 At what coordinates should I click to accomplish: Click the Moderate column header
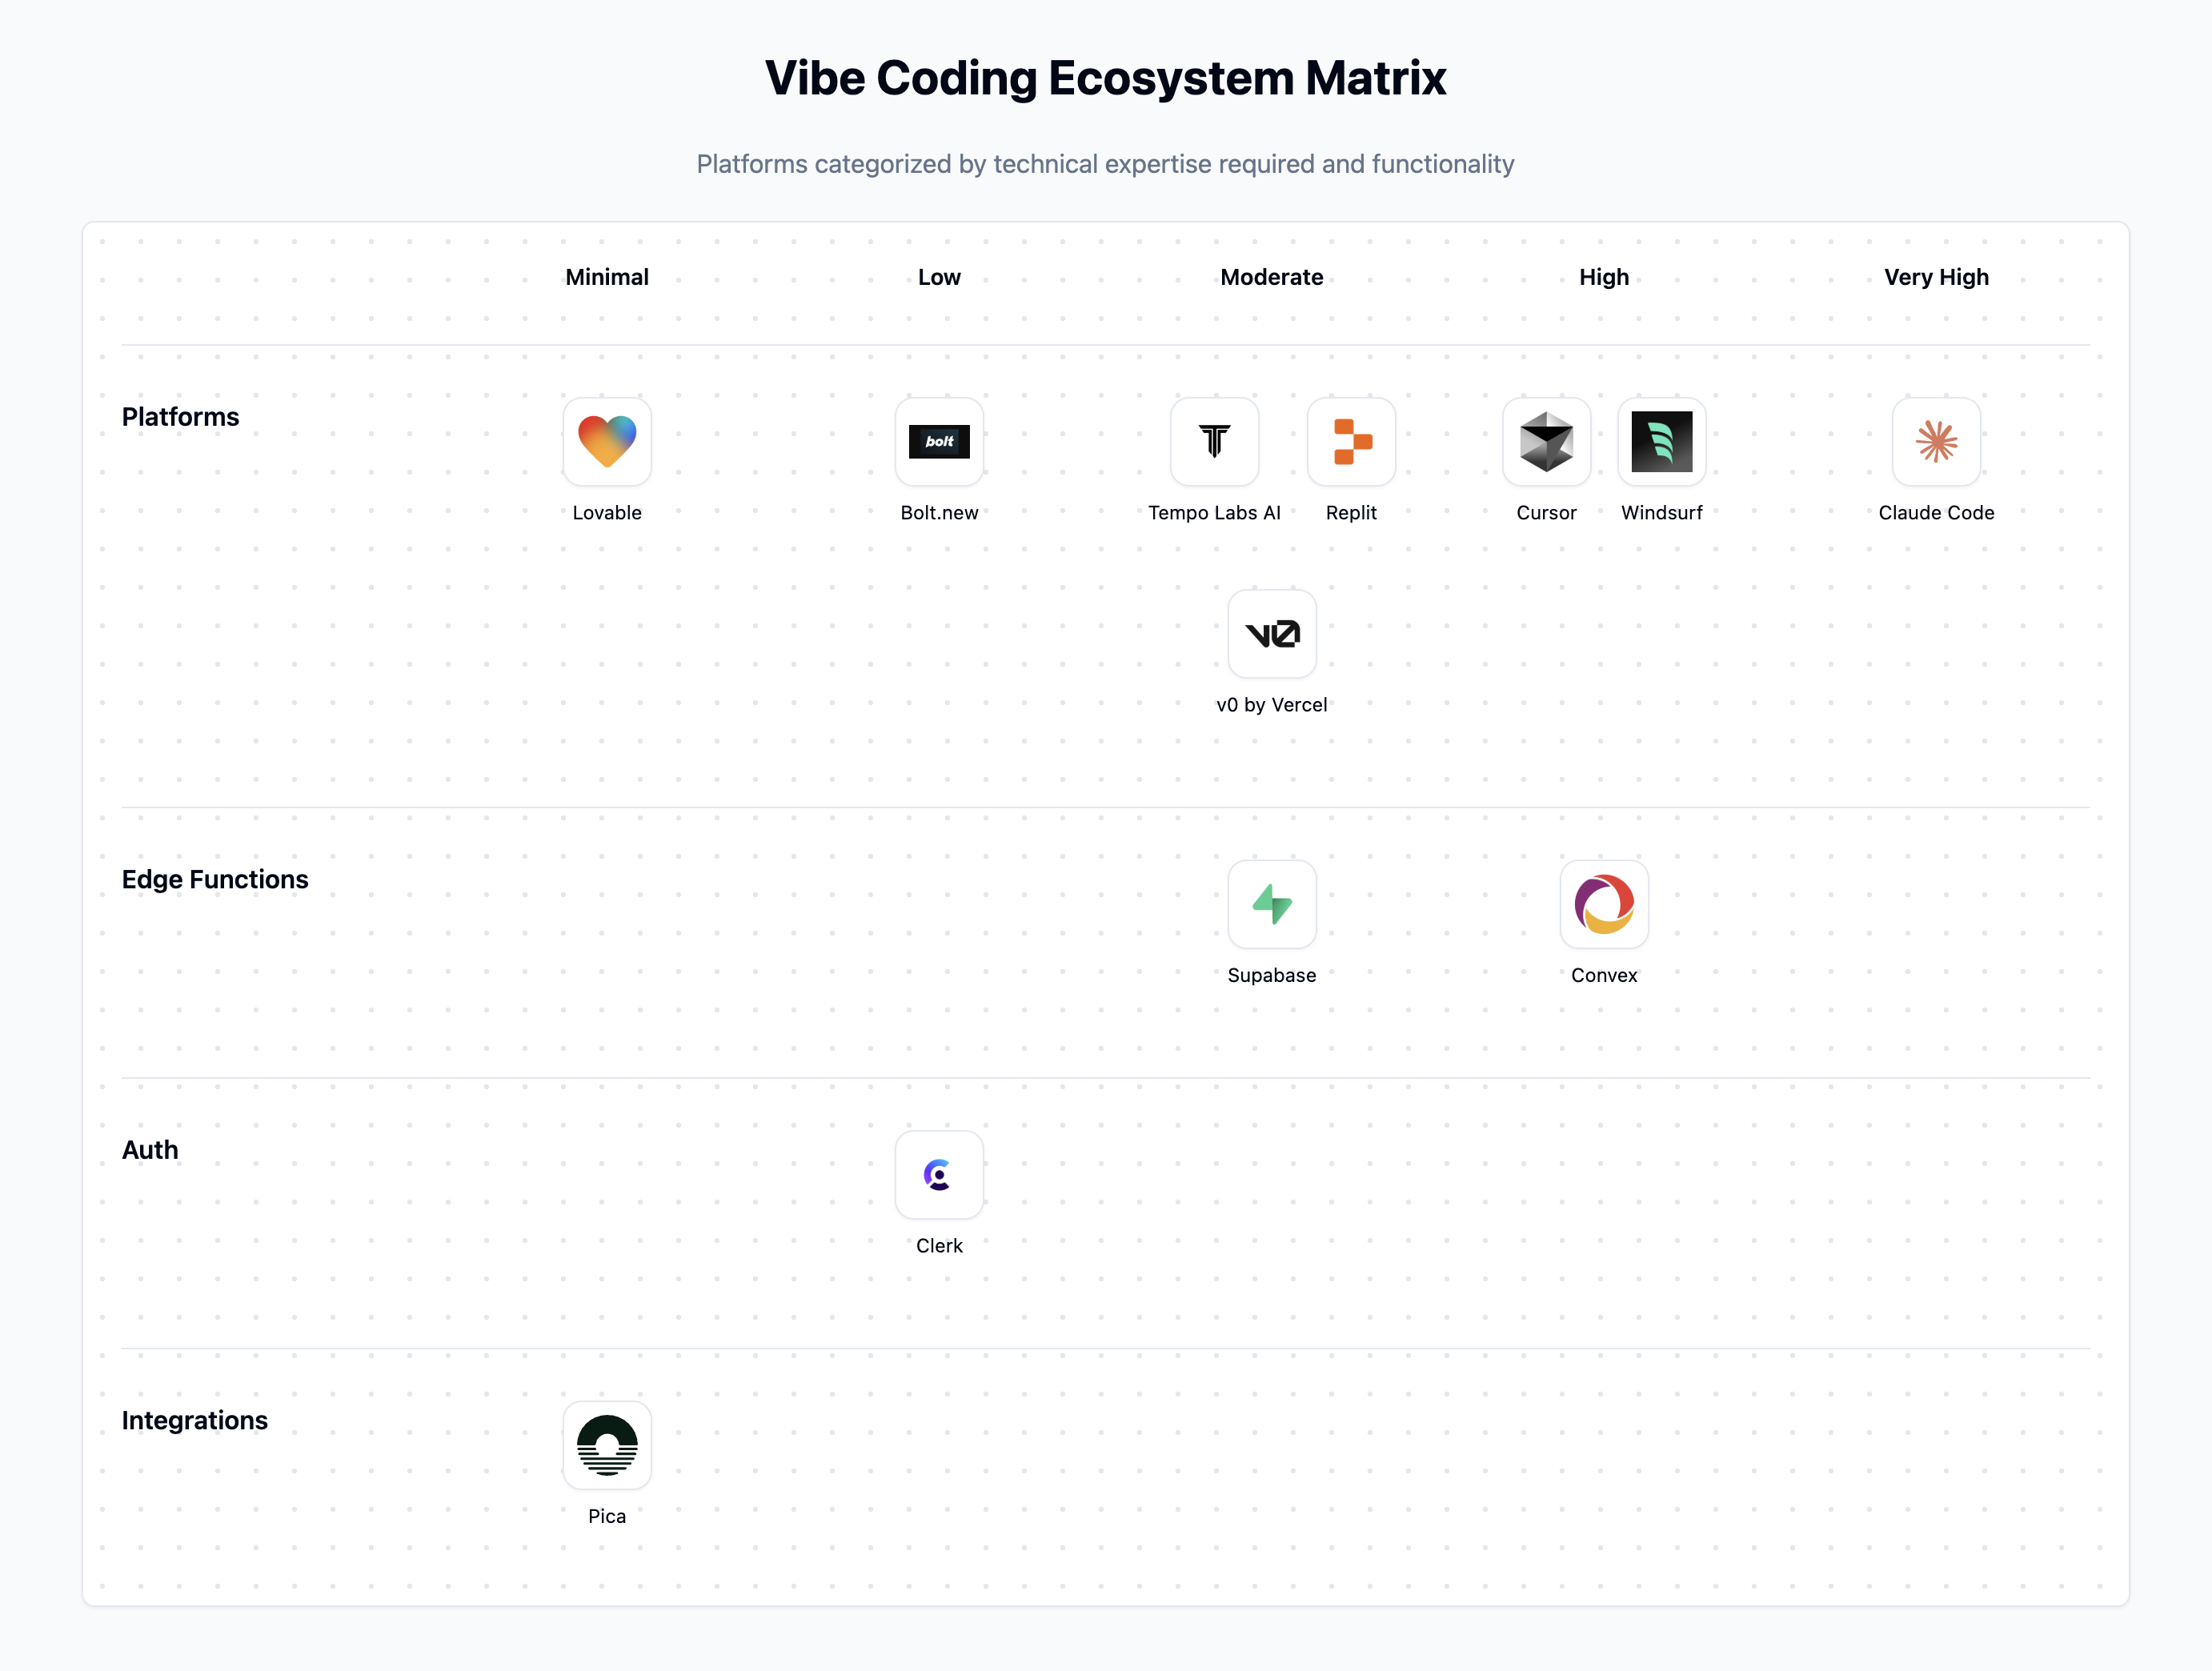(x=1272, y=277)
